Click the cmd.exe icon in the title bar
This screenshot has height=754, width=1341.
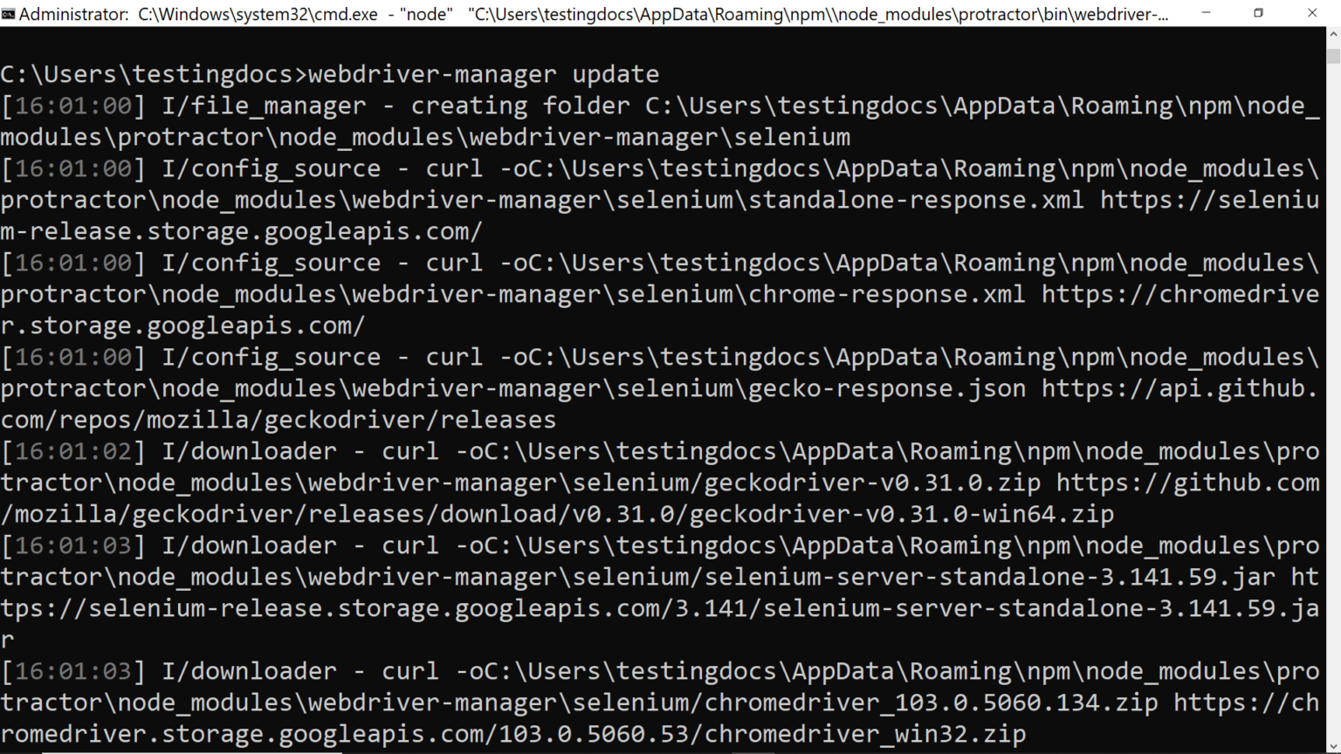click(x=10, y=13)
